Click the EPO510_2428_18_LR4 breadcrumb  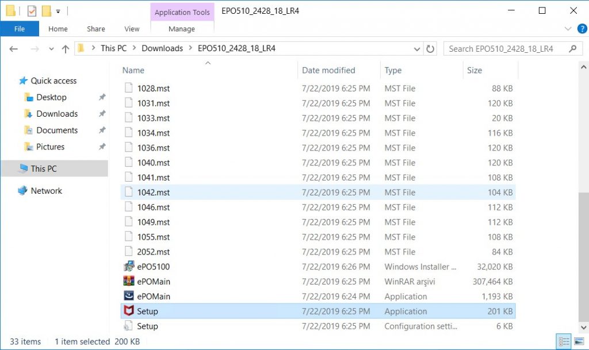[x=236, y=48]
